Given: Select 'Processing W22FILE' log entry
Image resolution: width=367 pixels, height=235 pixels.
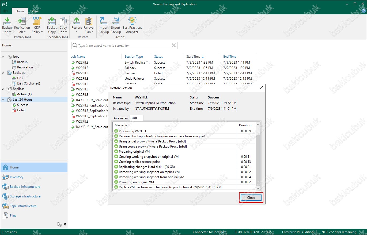Looking at the screenshot, I should (183, 131).
